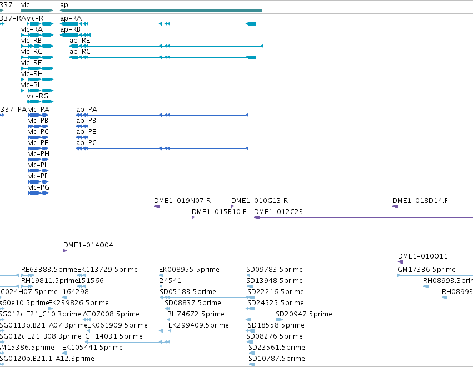The width and height of the screenshot is (473, 367).
Task: Select the vlc-RH transcript label
Action: point(32,74)
